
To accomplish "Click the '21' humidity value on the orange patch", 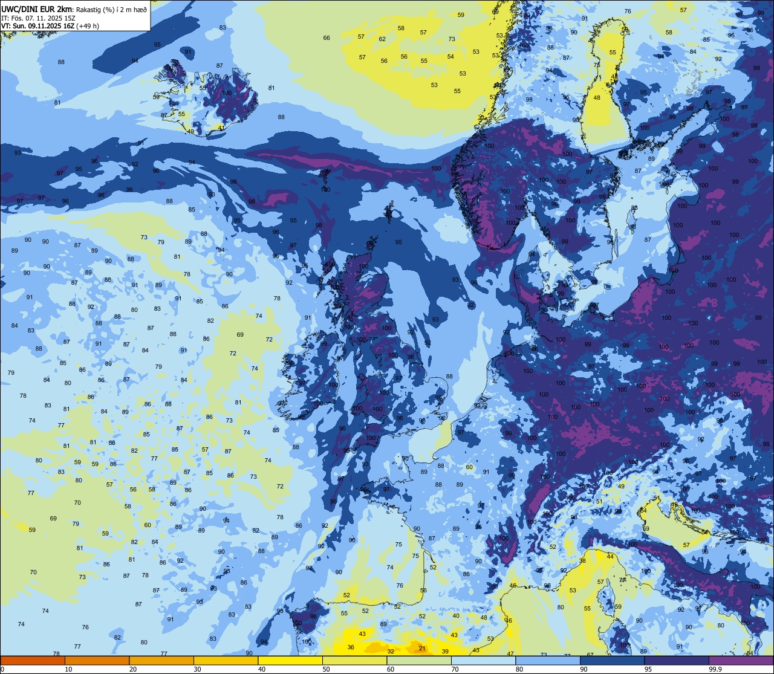I will tap(422, 649).
